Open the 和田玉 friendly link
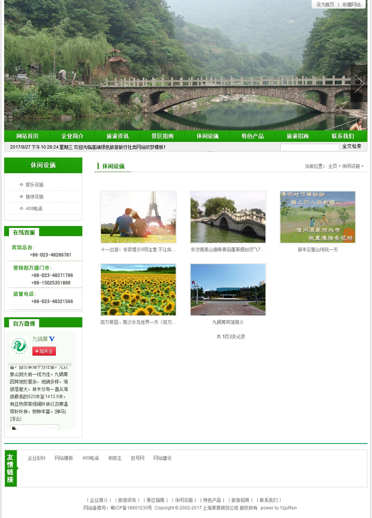Viewport: 372px width, 518px height. point(115,458)
